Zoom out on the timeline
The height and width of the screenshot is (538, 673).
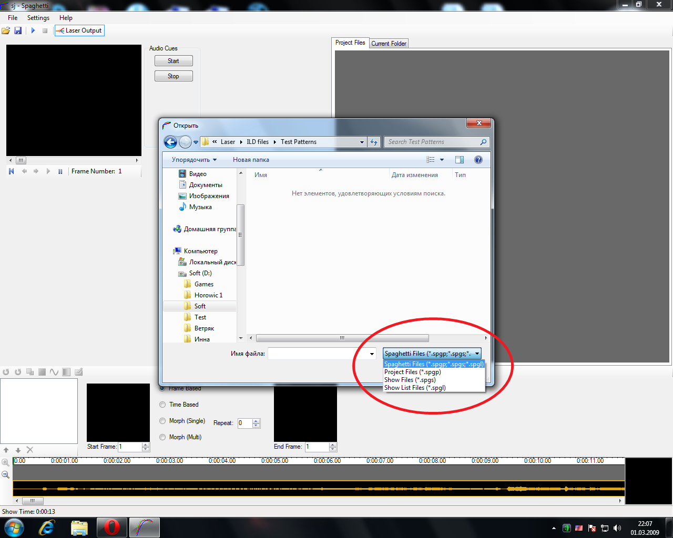tap(6, 474)
